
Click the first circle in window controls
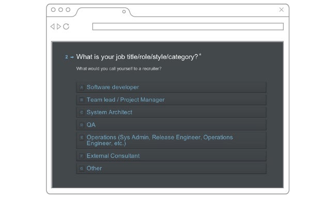(53, 10)
